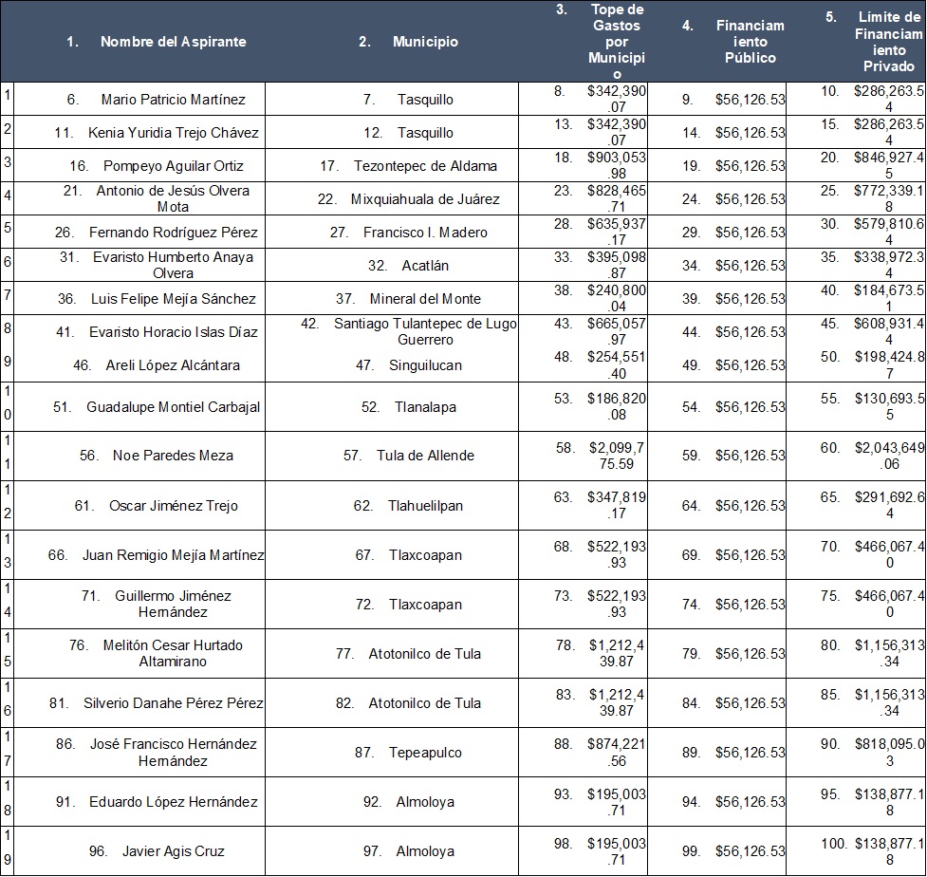This screenshot has width=927, height=877.
Task: Select amount '$395,098.87'
Action: pos(617,265)
